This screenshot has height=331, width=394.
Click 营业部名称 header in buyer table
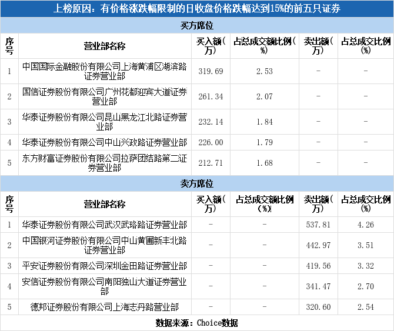point(105,46)
